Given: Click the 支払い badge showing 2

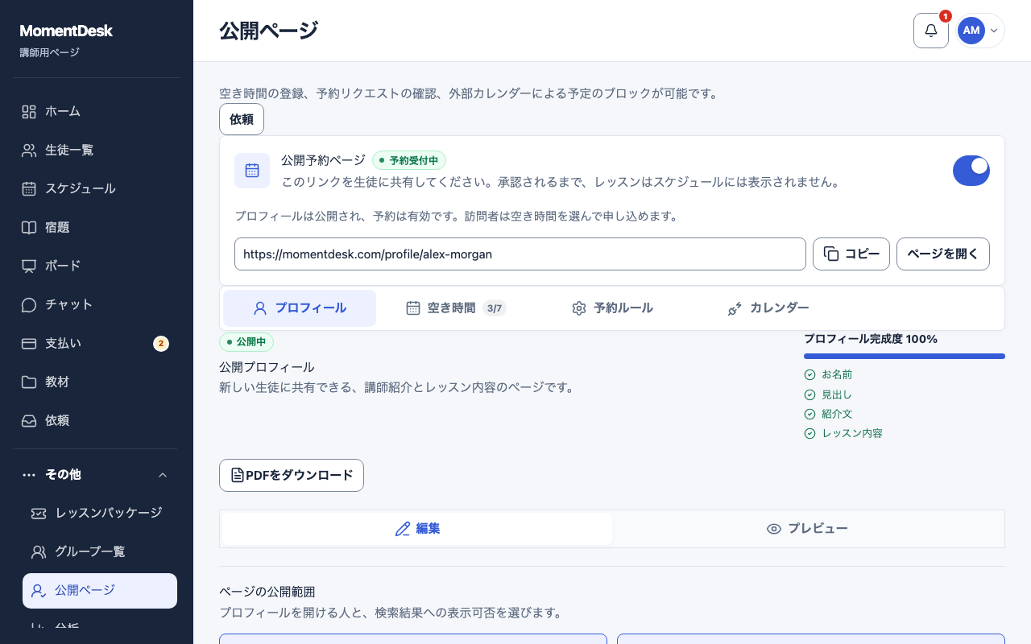Looking at the screenshot, I should [161, 344].
